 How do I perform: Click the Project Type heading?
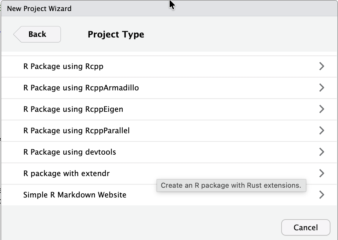(116, 34)
